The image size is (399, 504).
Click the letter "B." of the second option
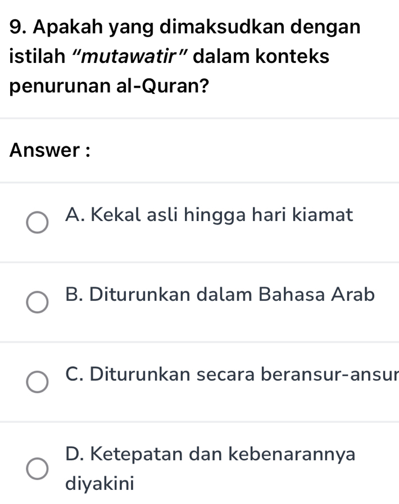(75, 294)
